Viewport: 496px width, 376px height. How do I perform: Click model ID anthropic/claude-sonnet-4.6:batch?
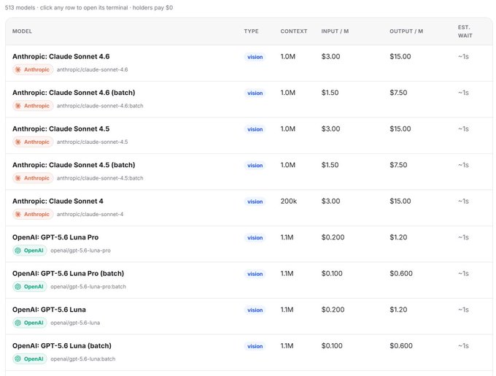point(100,106)
